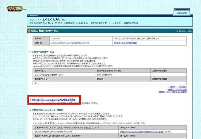
Task: Open the 会員ランクとは link
Action: coord(131,23)
